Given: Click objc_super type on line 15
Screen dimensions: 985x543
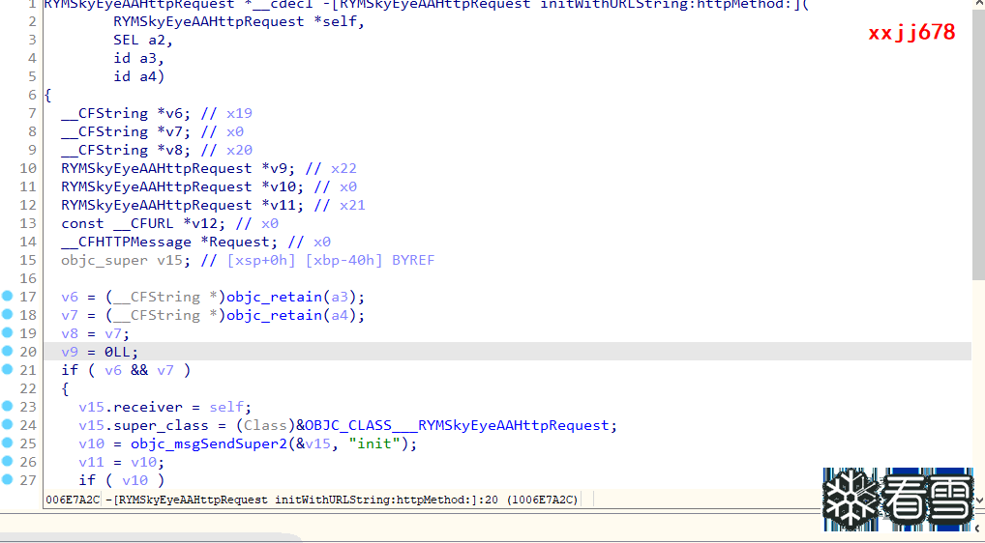Looking at the screenshot, I should point(104,260).
